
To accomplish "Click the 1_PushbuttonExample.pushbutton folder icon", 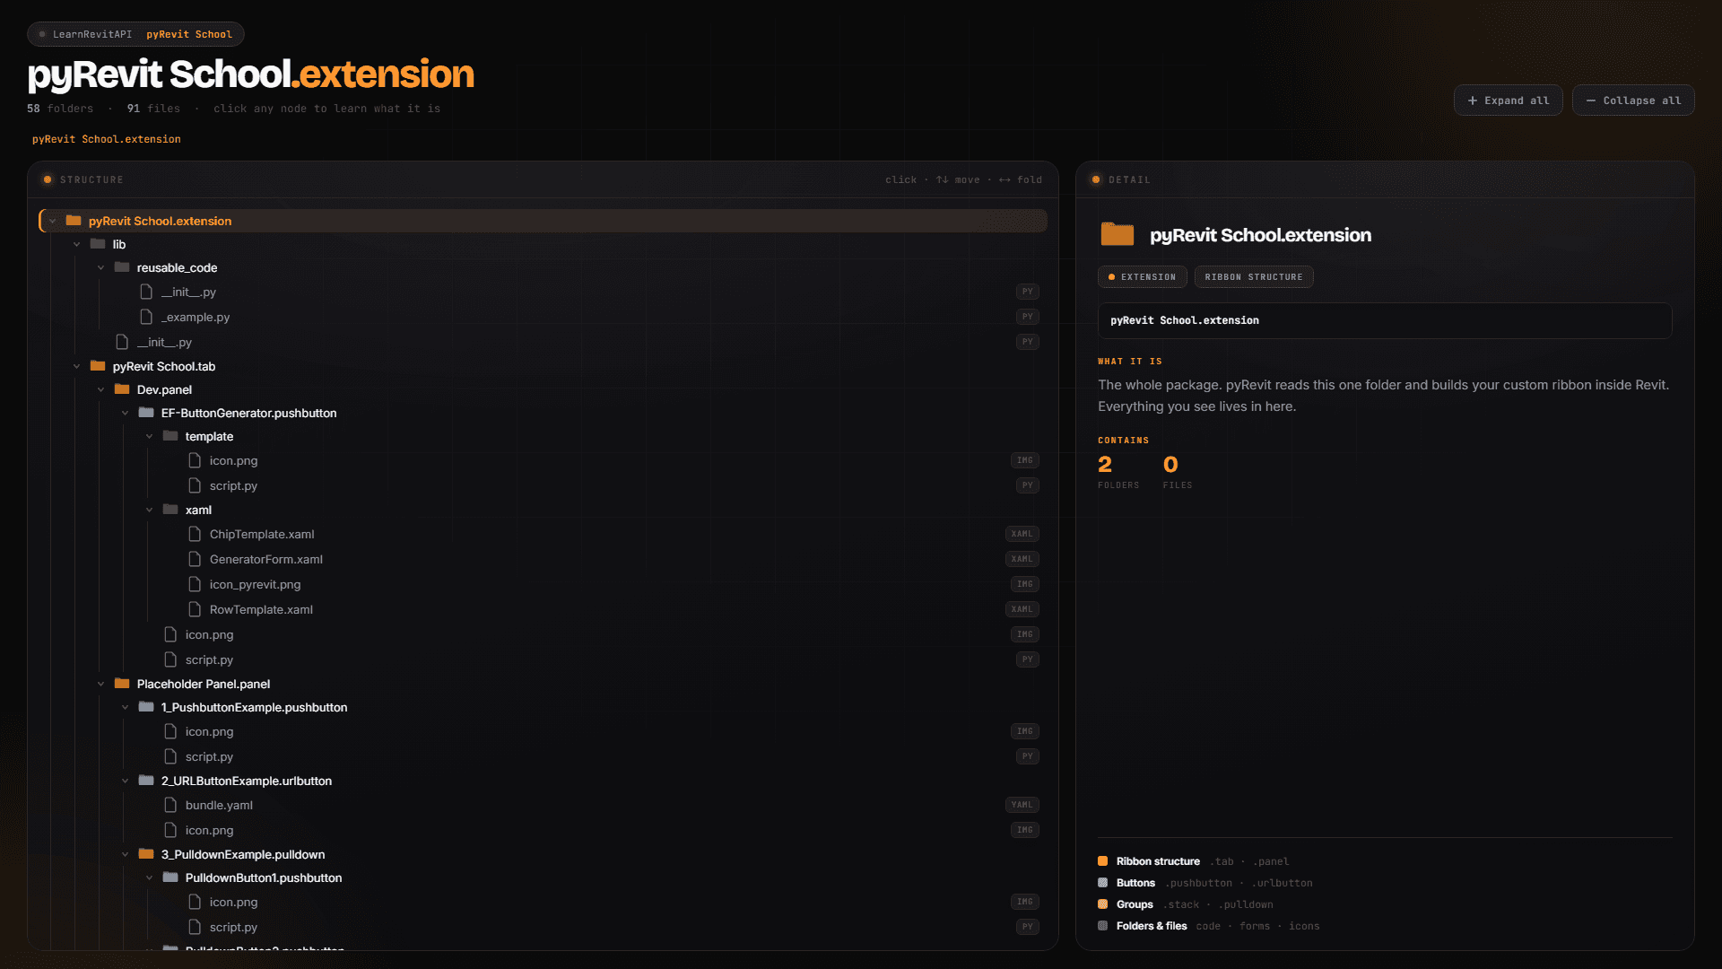I will coord(146,706).
